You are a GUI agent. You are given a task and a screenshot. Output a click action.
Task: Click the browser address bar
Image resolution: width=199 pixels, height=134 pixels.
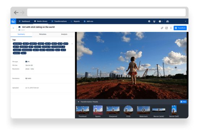click(106, 12)
